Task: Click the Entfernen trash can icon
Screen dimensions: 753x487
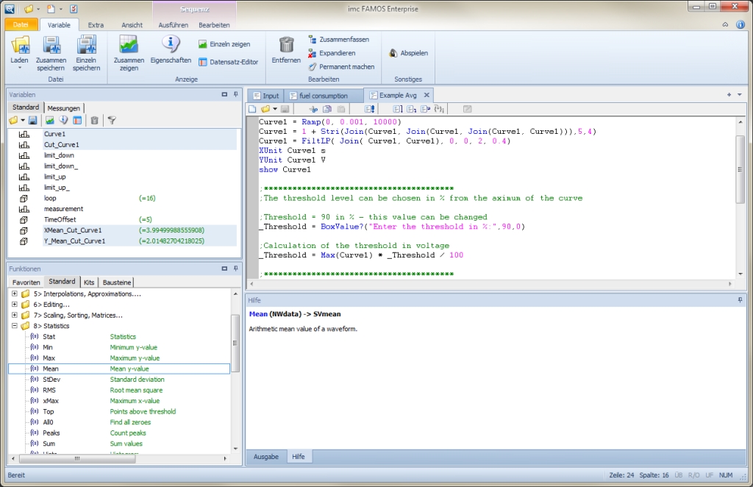Action: pyautogui.click(x=286, y=46)
